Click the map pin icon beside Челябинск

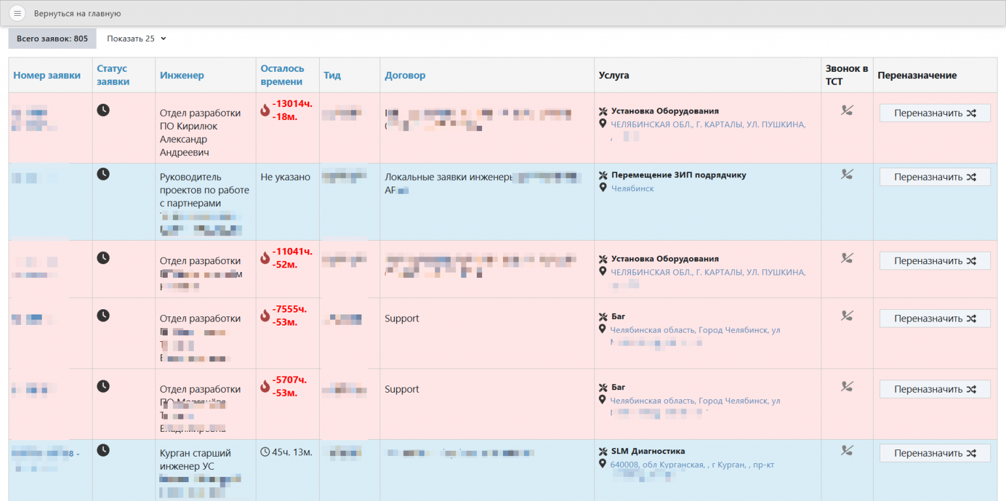[603, 188]
